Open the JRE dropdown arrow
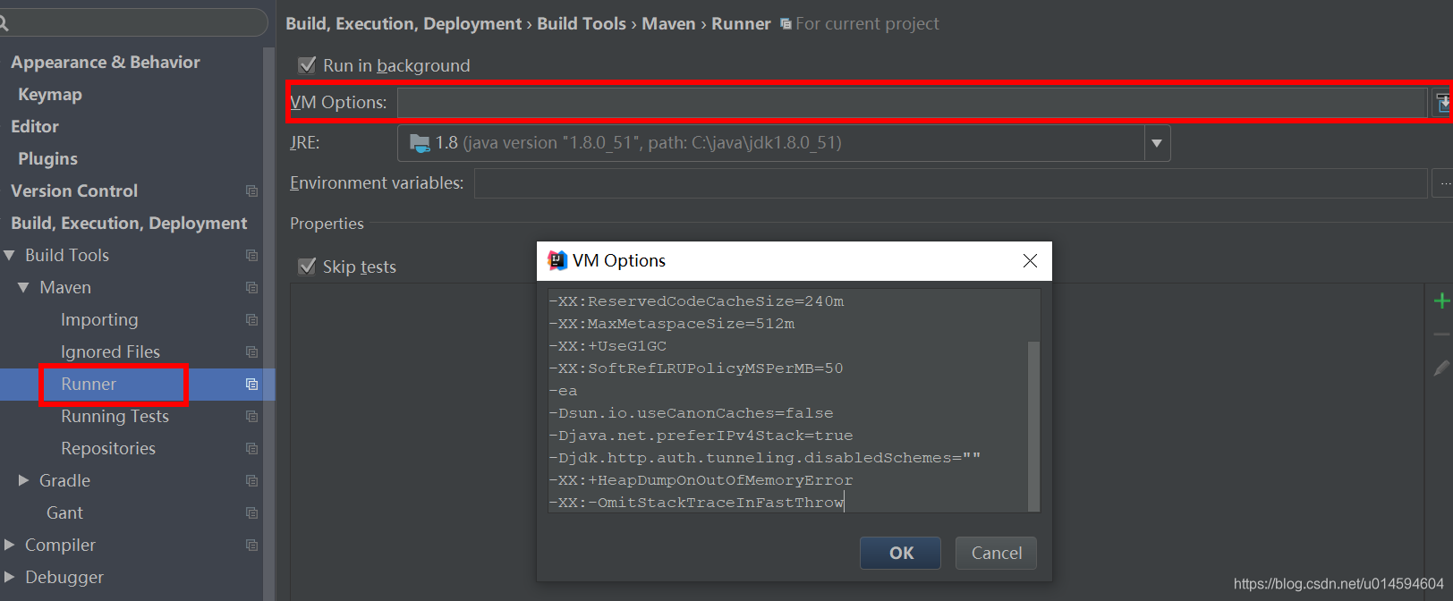 1157,143
